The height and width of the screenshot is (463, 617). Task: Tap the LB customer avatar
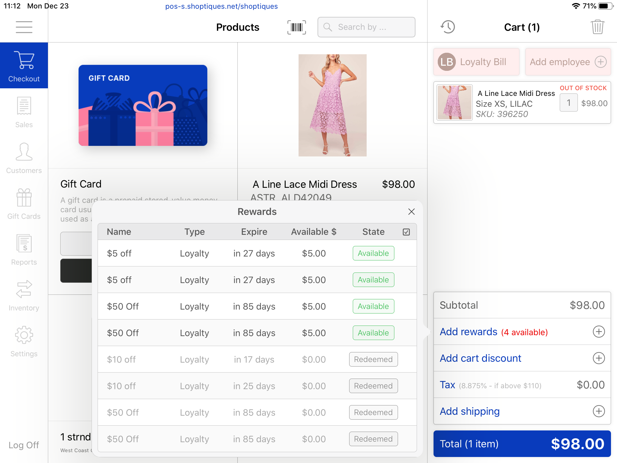[x=447, y=62]
